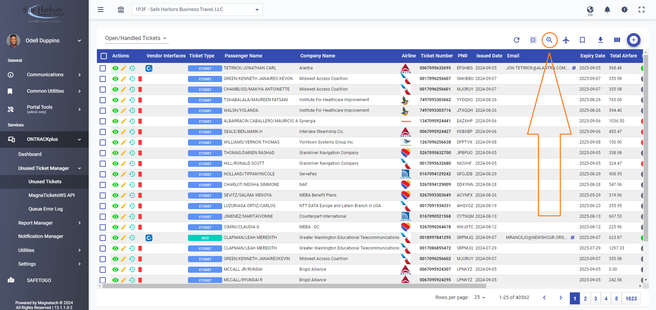Open the notifications bell icon

tap(607, 10)
